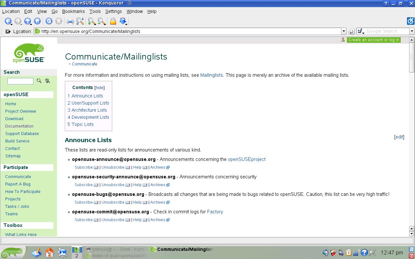Click the grayed Forward arrow icon
The height and width of the screenshot is (259, 415).
18,21
